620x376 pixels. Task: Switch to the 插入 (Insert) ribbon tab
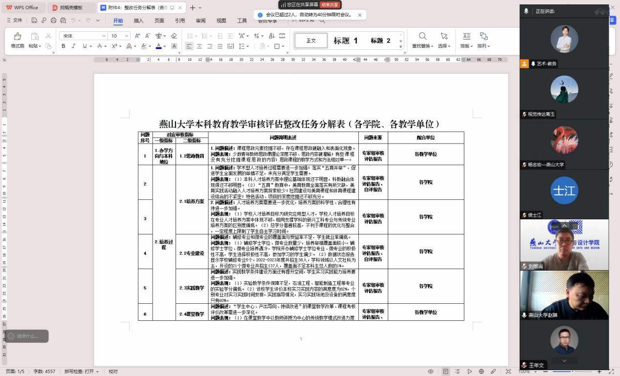(138, 21)
